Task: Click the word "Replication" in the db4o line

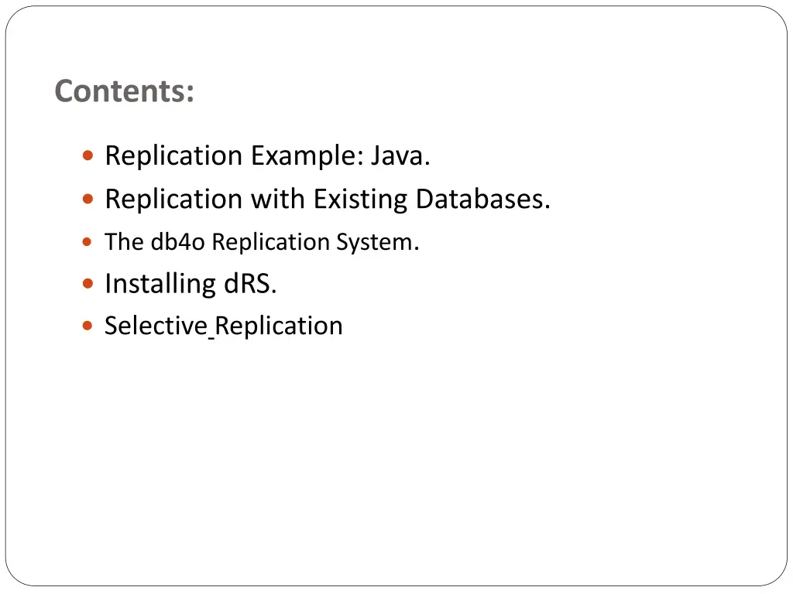Action: tap(270, 243)
